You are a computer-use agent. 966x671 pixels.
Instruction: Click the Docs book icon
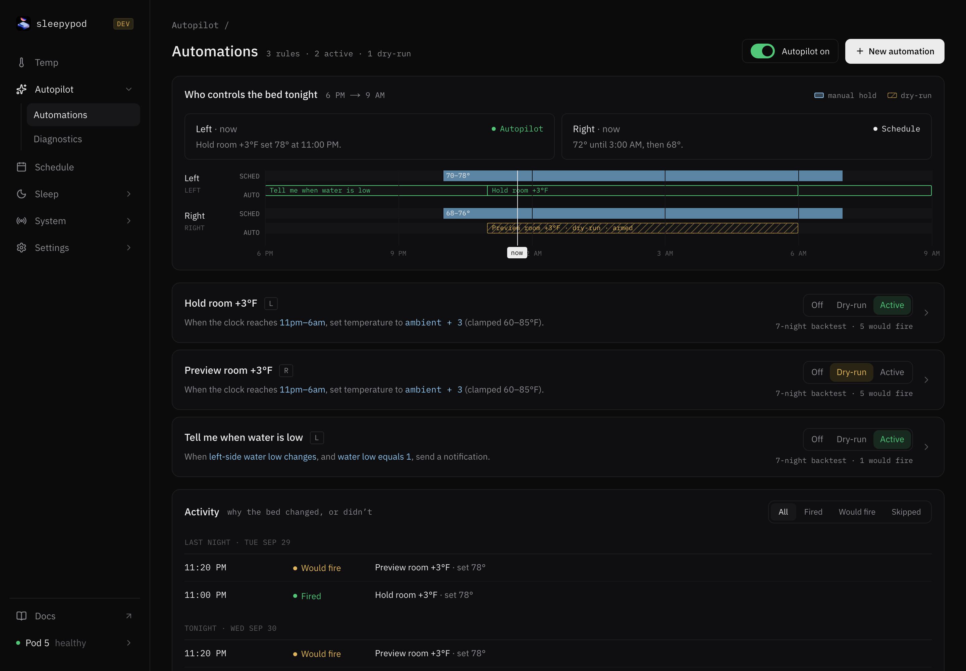21,616
